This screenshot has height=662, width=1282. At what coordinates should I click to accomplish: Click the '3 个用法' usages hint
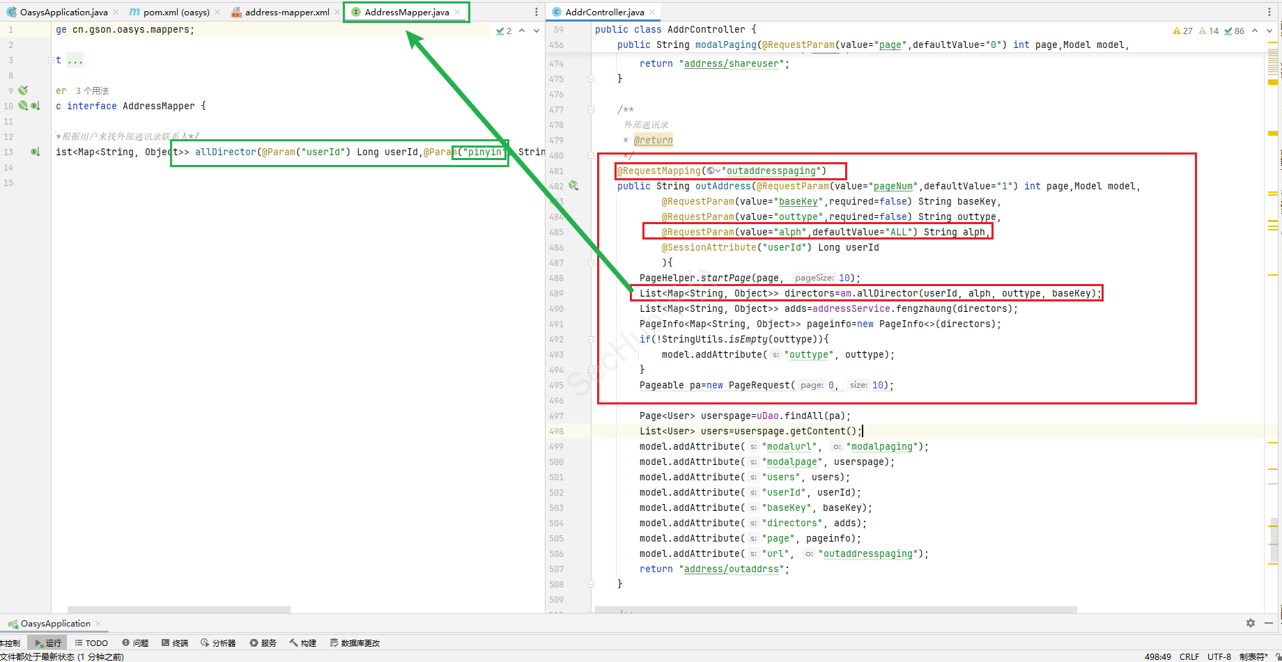click(92, 90)
